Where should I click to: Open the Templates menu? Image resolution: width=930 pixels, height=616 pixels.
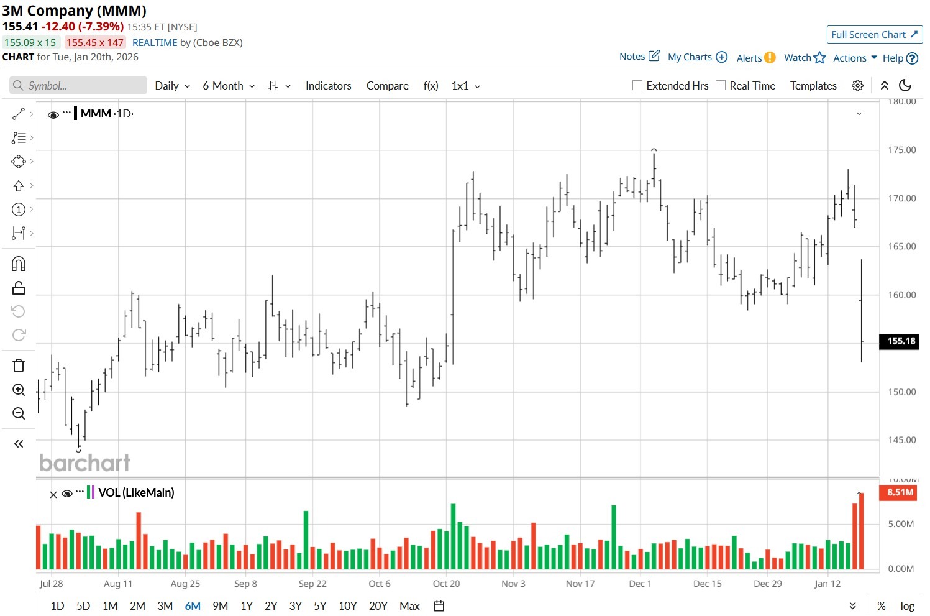pos(813,86)
